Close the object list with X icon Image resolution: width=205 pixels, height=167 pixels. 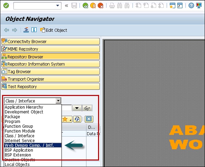(x=88, y=119)
